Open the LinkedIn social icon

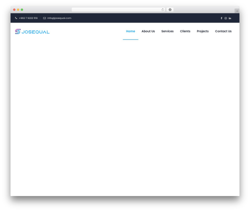230,18
